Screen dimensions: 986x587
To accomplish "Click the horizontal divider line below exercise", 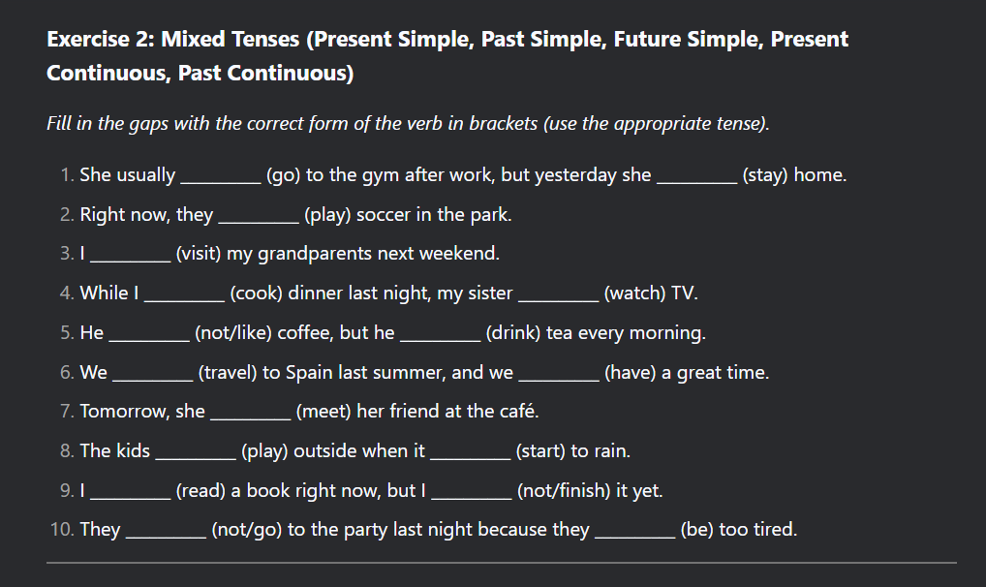I will click(x=501, y=562).
